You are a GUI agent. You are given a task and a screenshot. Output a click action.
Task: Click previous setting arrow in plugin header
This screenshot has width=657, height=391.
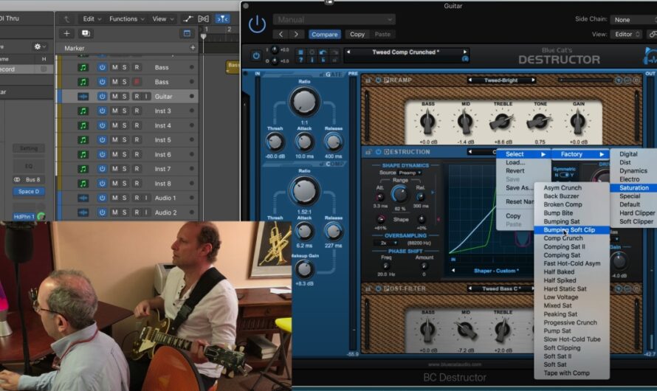pos(281,35)
